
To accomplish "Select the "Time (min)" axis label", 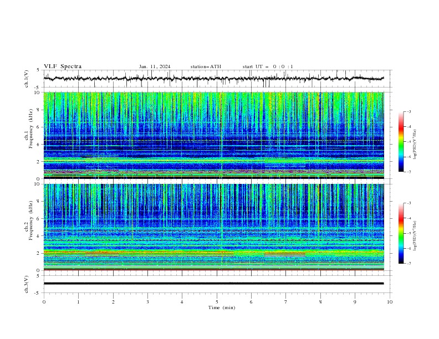I will coord(222,307).
